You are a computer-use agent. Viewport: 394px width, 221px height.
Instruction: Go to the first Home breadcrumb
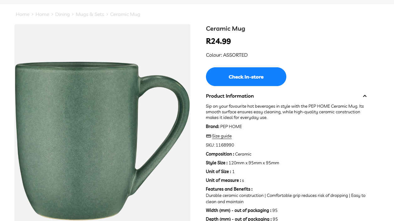pos(23,14)
